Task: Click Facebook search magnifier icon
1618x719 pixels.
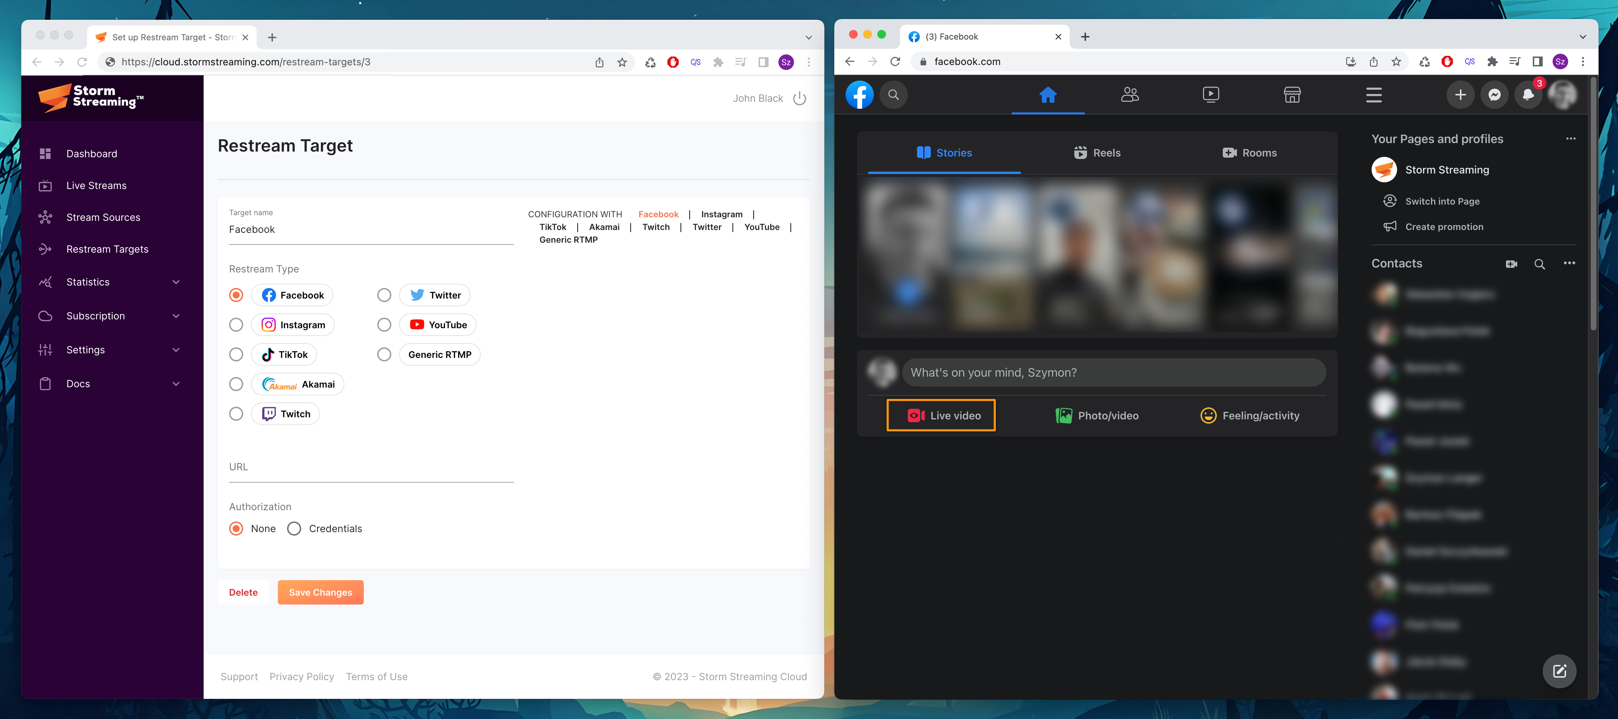Action: [893, 95]
